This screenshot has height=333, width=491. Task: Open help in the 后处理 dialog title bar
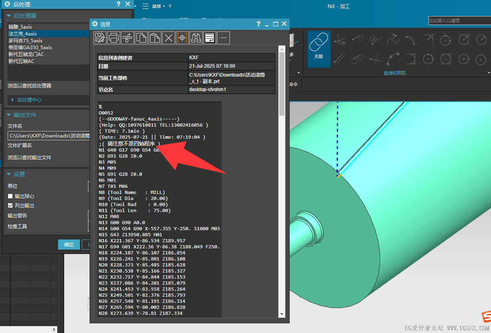[118, 4]
